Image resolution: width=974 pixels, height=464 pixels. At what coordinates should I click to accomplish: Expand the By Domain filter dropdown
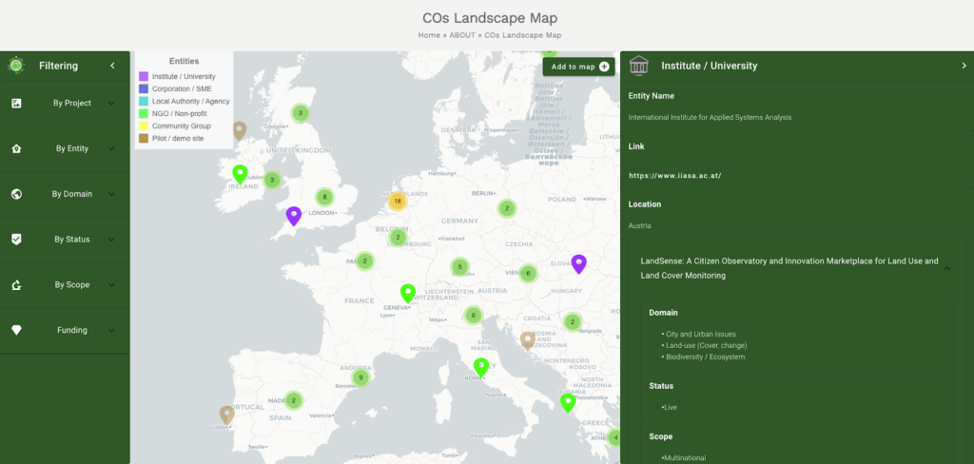111,194
